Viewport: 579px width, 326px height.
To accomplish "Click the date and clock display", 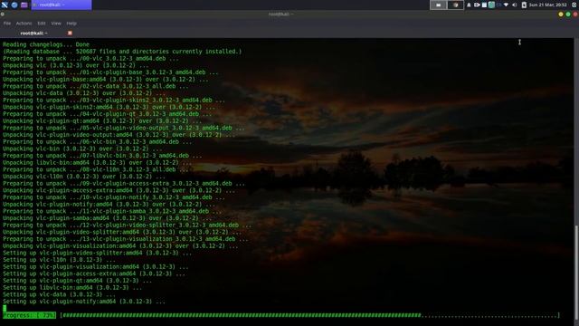I will pyautogui.click(x=547, y=5).
